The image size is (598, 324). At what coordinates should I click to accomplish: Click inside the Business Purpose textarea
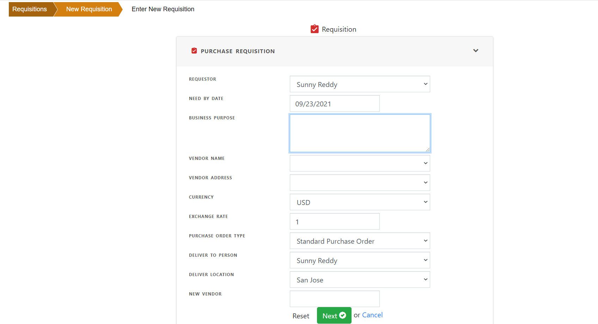click(360, 133)
